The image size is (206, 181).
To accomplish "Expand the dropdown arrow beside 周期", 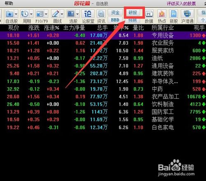I will [x=31, y=14].
